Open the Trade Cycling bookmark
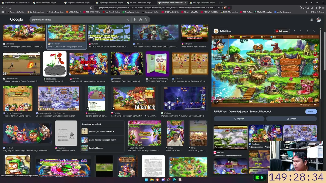 pos(131,12)
